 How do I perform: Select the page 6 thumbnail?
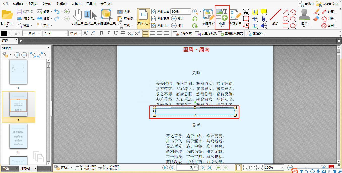[18, 137]
